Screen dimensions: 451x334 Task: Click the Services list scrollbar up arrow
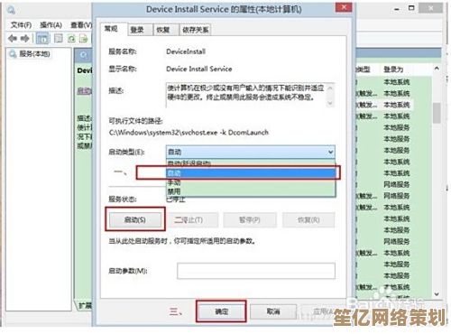pos(437,69)
